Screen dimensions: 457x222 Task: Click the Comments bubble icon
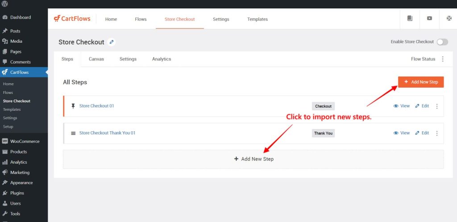[x=4, y=62]
